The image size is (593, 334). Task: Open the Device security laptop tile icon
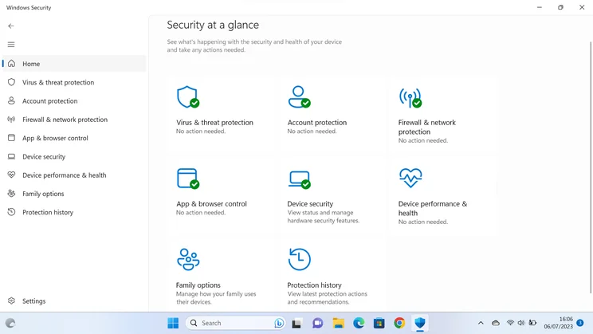(299, 179)
